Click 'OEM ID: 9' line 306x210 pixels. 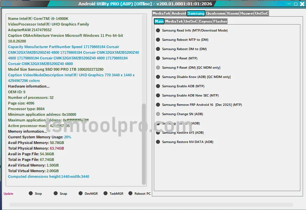(17, 92)
